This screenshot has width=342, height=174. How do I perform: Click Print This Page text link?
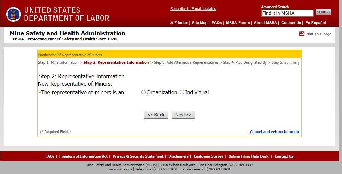[x=318, y=34]
